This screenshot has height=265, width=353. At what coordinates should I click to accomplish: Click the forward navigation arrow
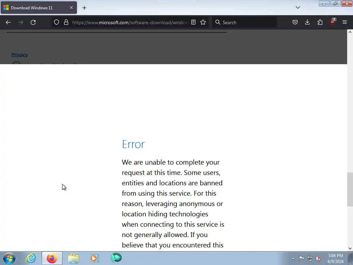click(21, 22)
